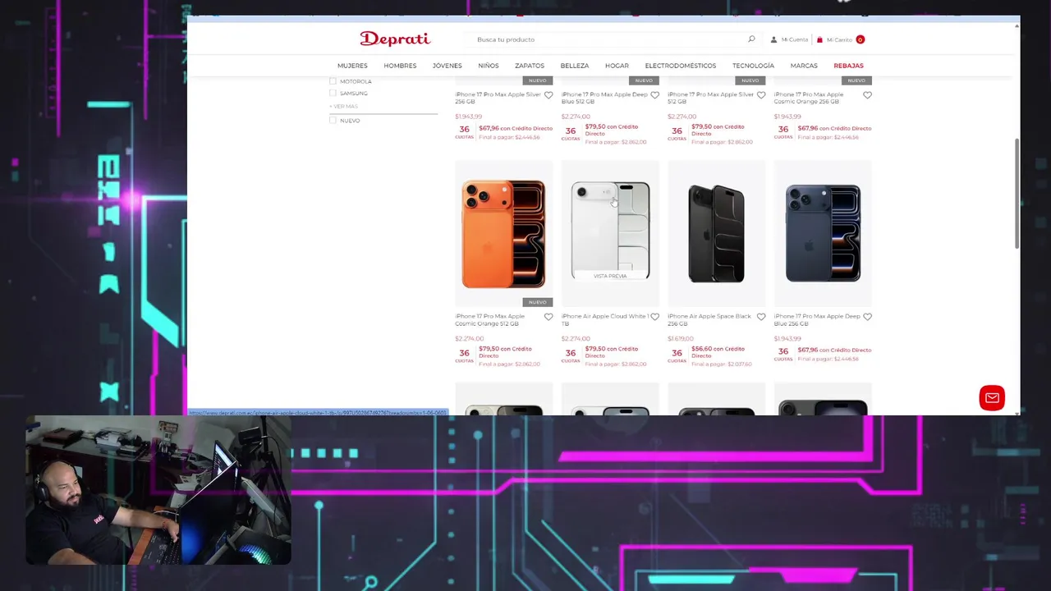Click the Mi Cuenta label

coord(795,39)
